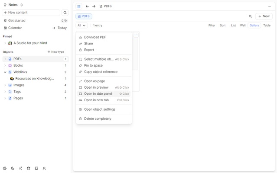277x173 pixels.
Task: Switch to the Wall view
Action: [x=243, y=26]
